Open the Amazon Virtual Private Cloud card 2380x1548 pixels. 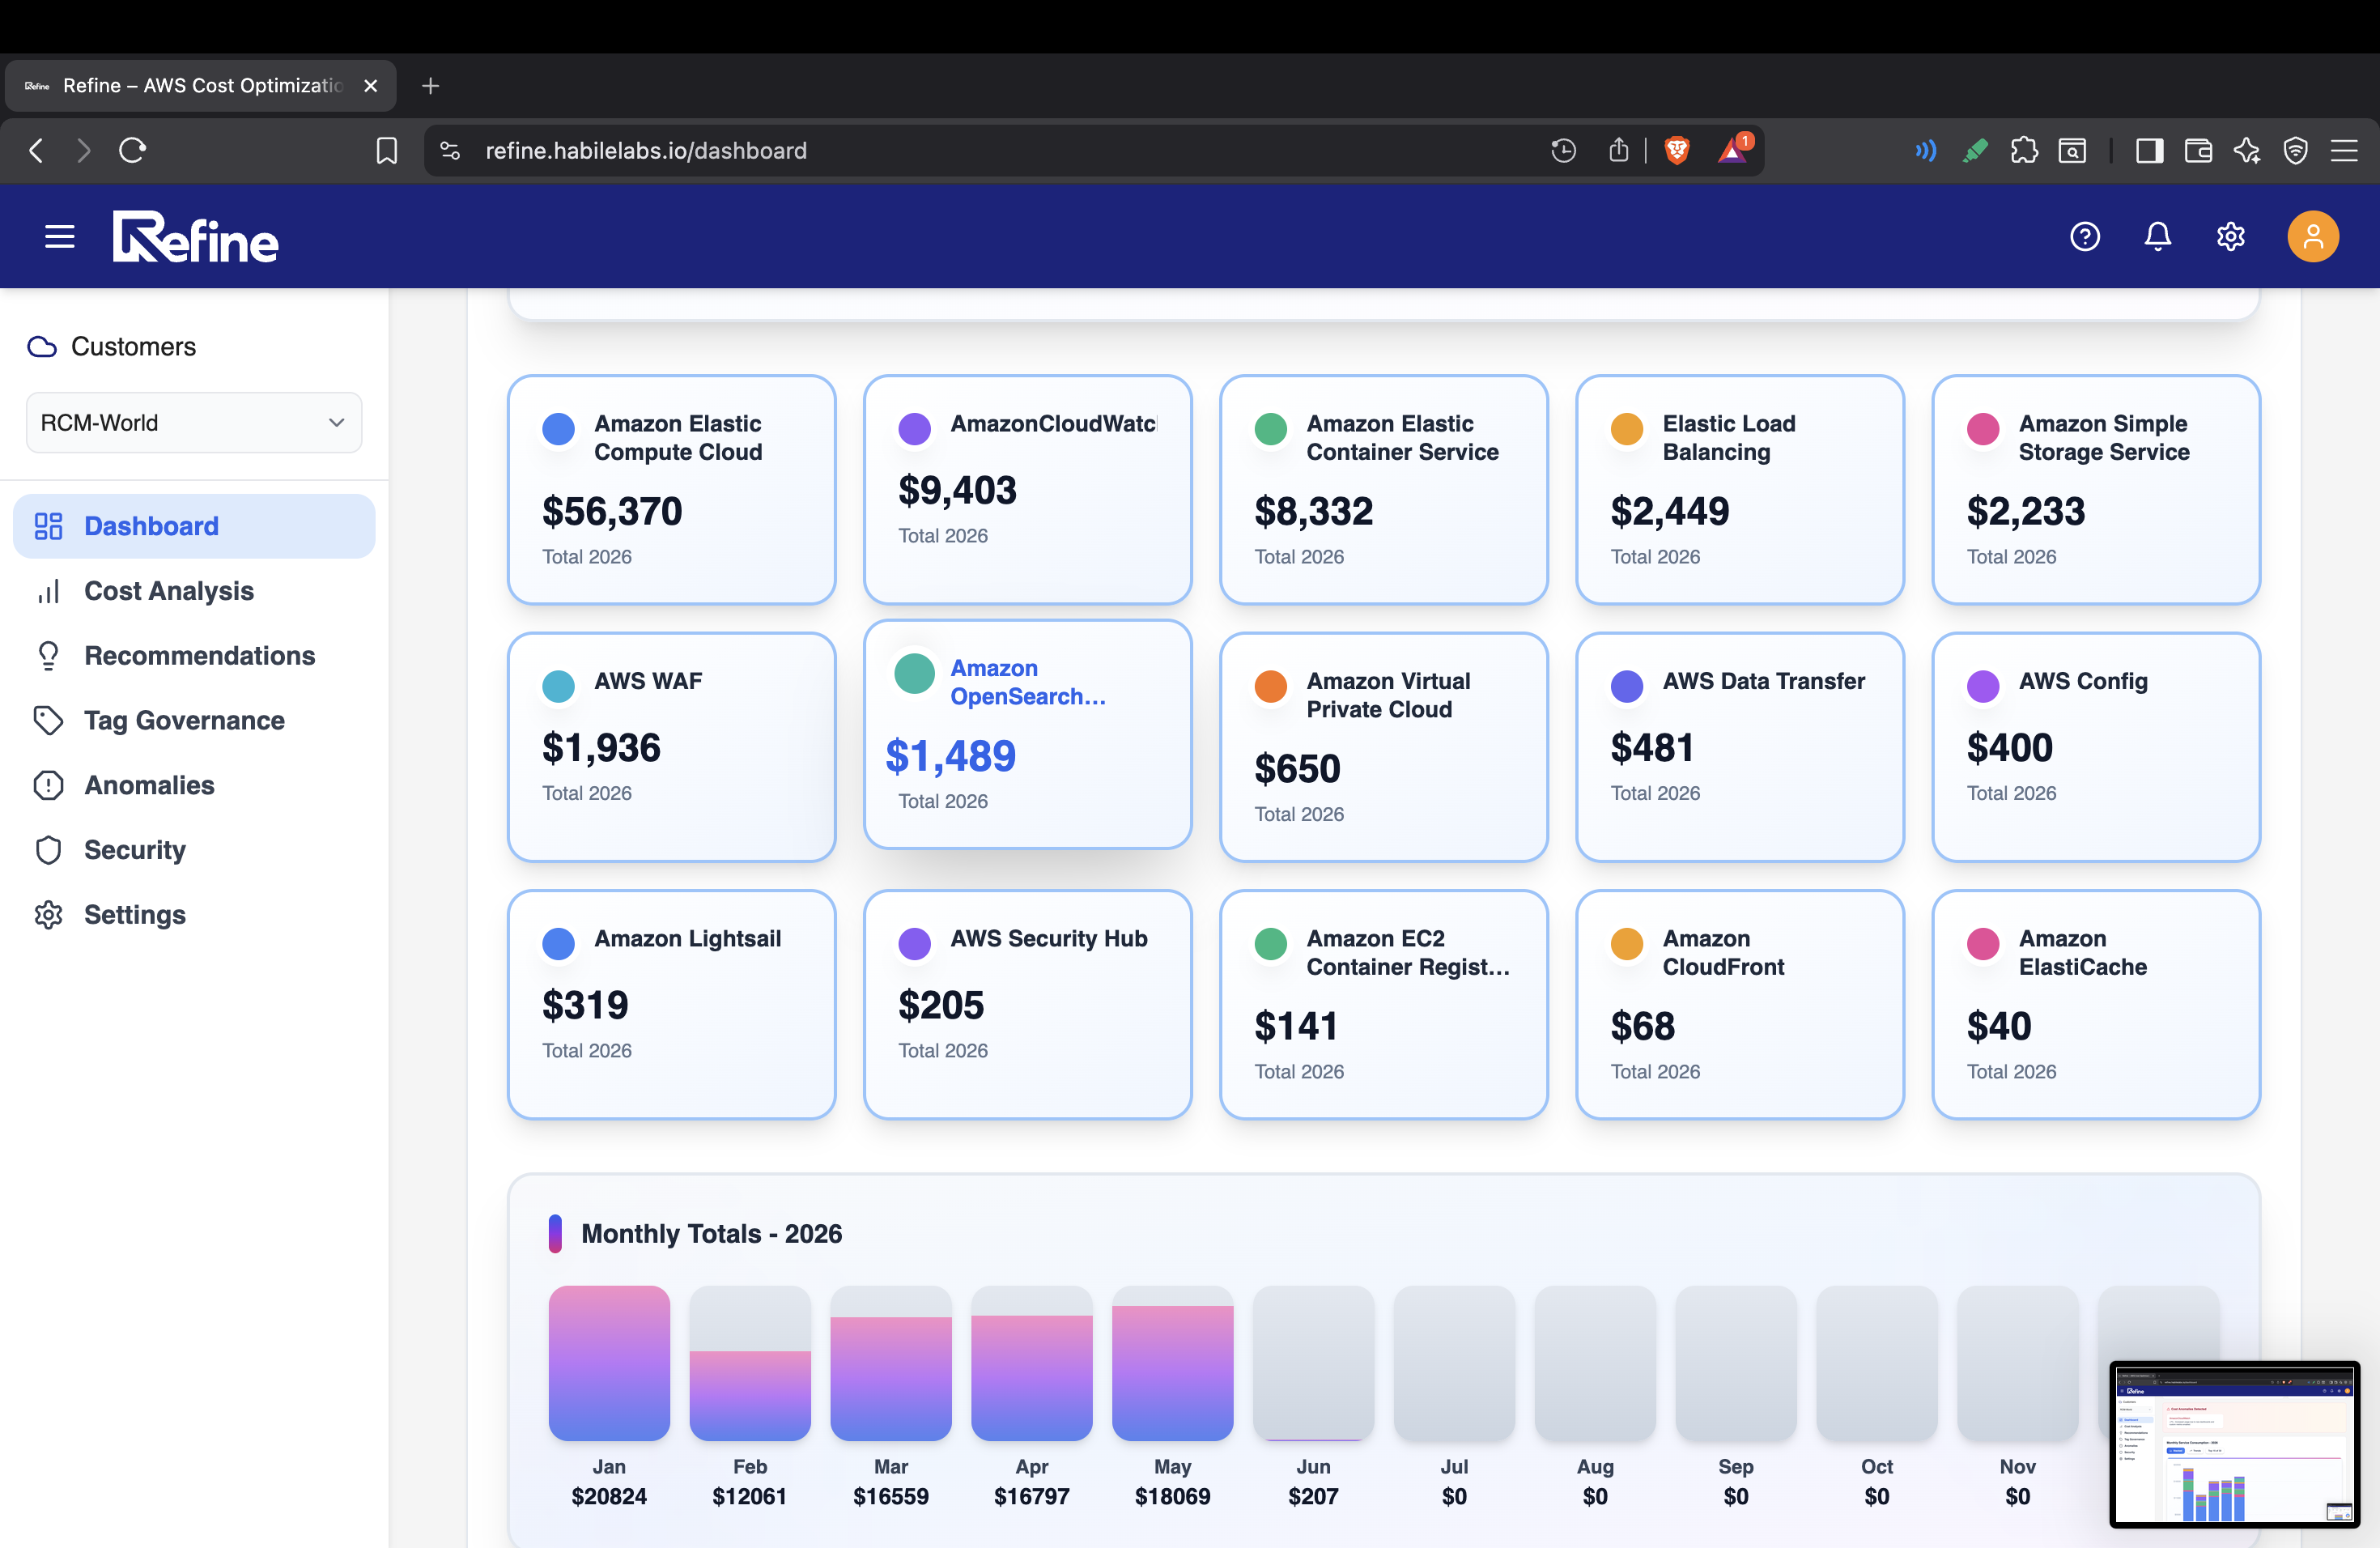pos(1384,747)
